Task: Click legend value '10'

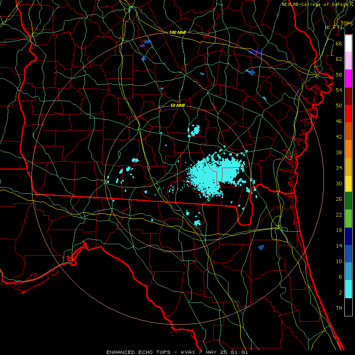Action: [x=339, y=261]
